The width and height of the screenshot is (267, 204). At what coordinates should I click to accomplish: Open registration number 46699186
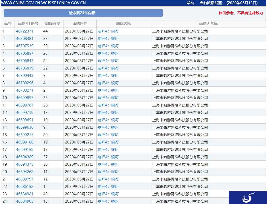click(x=25, y=142)
